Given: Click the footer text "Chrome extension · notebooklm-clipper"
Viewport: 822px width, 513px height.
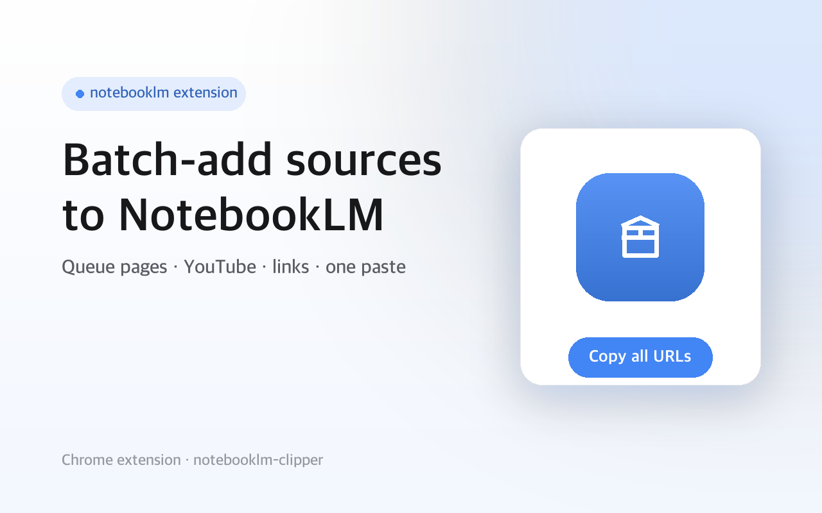Looking at the screenshot, I should [x=192, y=460].
